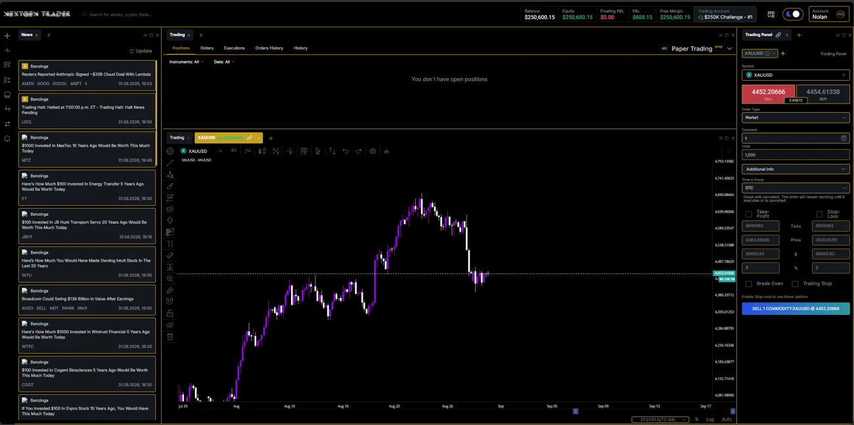The height and width of the screenshot is (425, 854).
Task: Tick the Break-Even checkbox
Action: 748,284
